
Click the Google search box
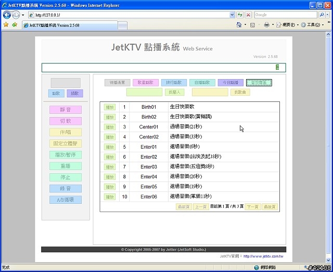tap(286, 15)
